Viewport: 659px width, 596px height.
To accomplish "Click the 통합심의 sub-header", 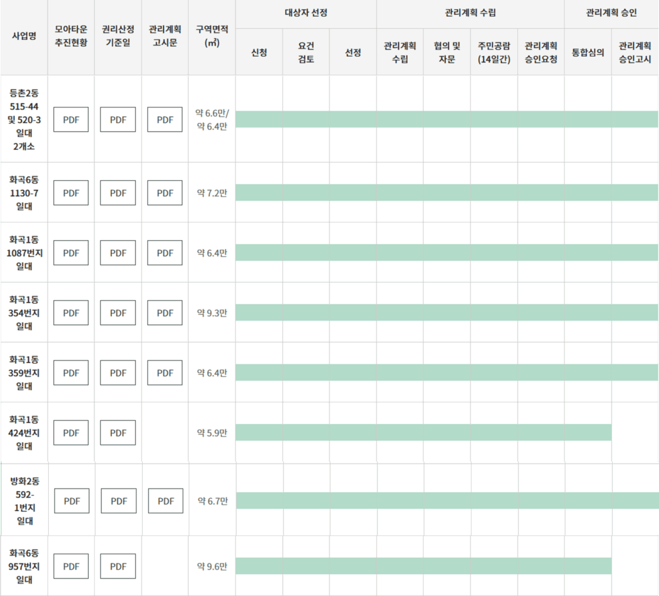I will tap(588, 53).
